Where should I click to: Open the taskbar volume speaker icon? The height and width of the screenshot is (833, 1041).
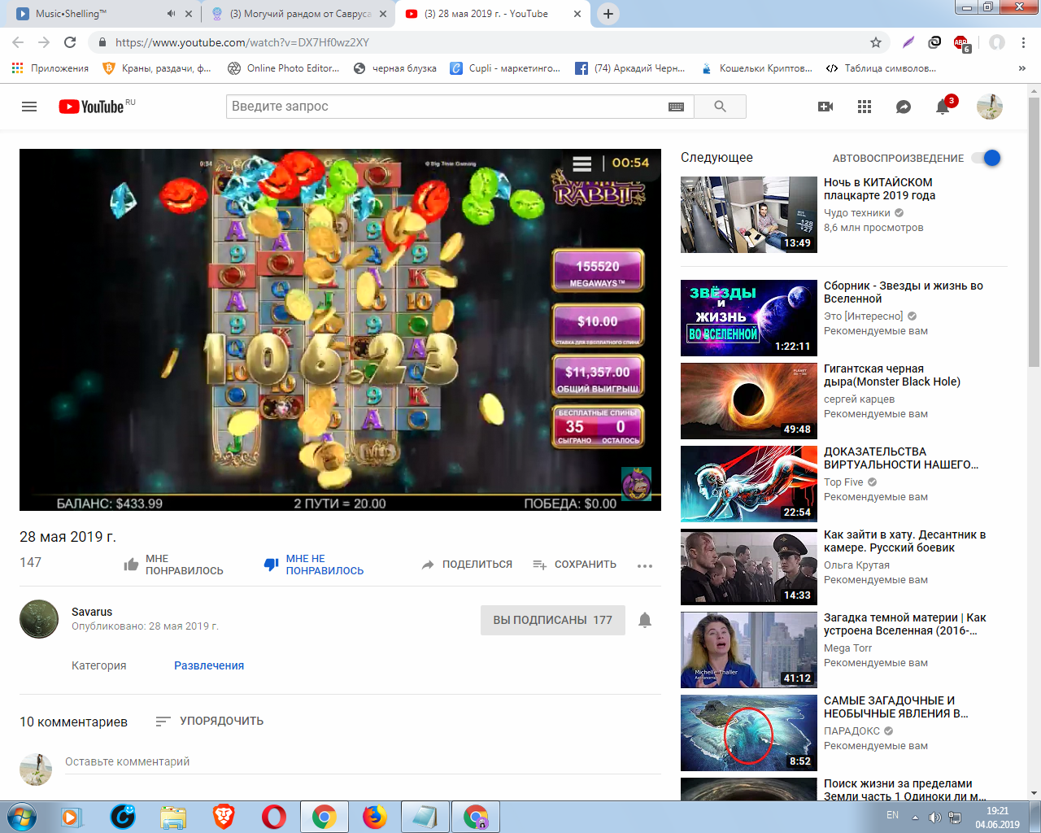pos(934,817)
